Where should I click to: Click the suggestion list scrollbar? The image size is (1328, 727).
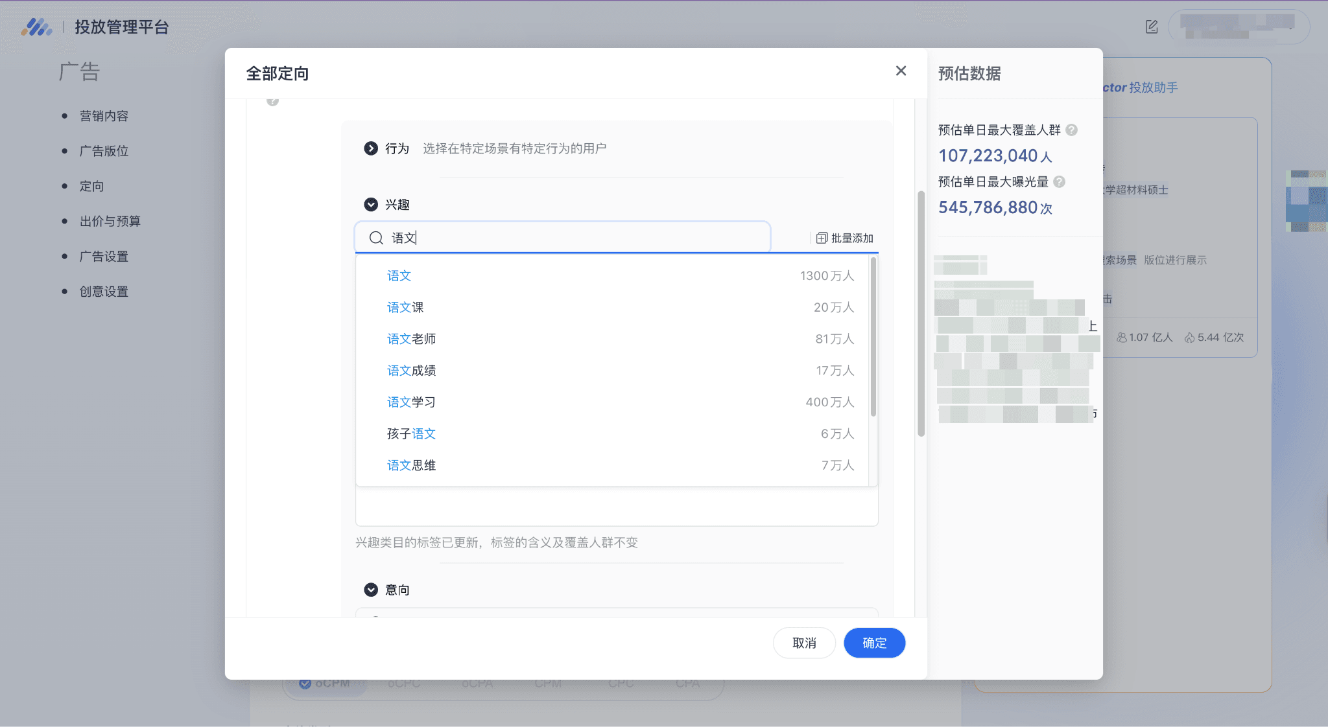[x=873, y=337]
